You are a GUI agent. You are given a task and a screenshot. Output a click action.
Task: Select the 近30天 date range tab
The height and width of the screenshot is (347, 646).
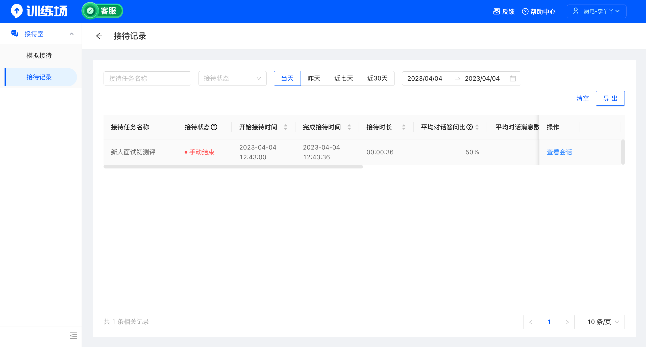(377, 78)
